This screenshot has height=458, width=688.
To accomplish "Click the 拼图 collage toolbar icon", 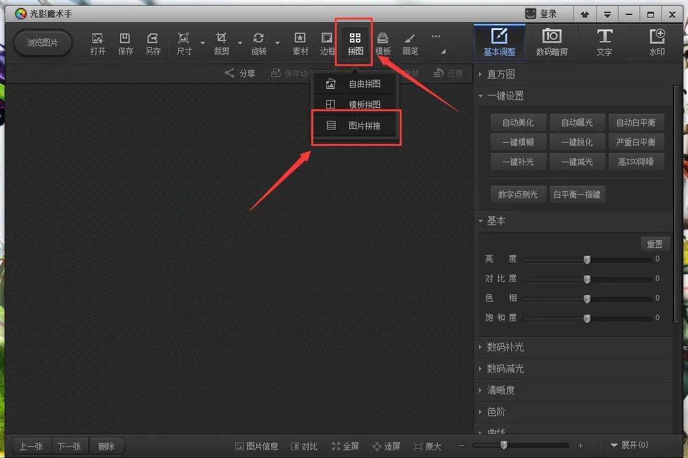I will 355,44.
